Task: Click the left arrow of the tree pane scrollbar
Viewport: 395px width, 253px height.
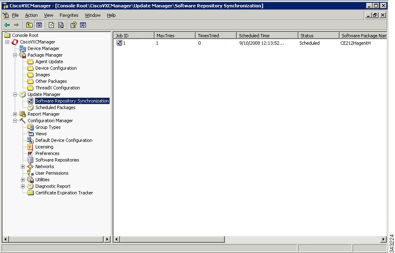Action: [5, 239]
